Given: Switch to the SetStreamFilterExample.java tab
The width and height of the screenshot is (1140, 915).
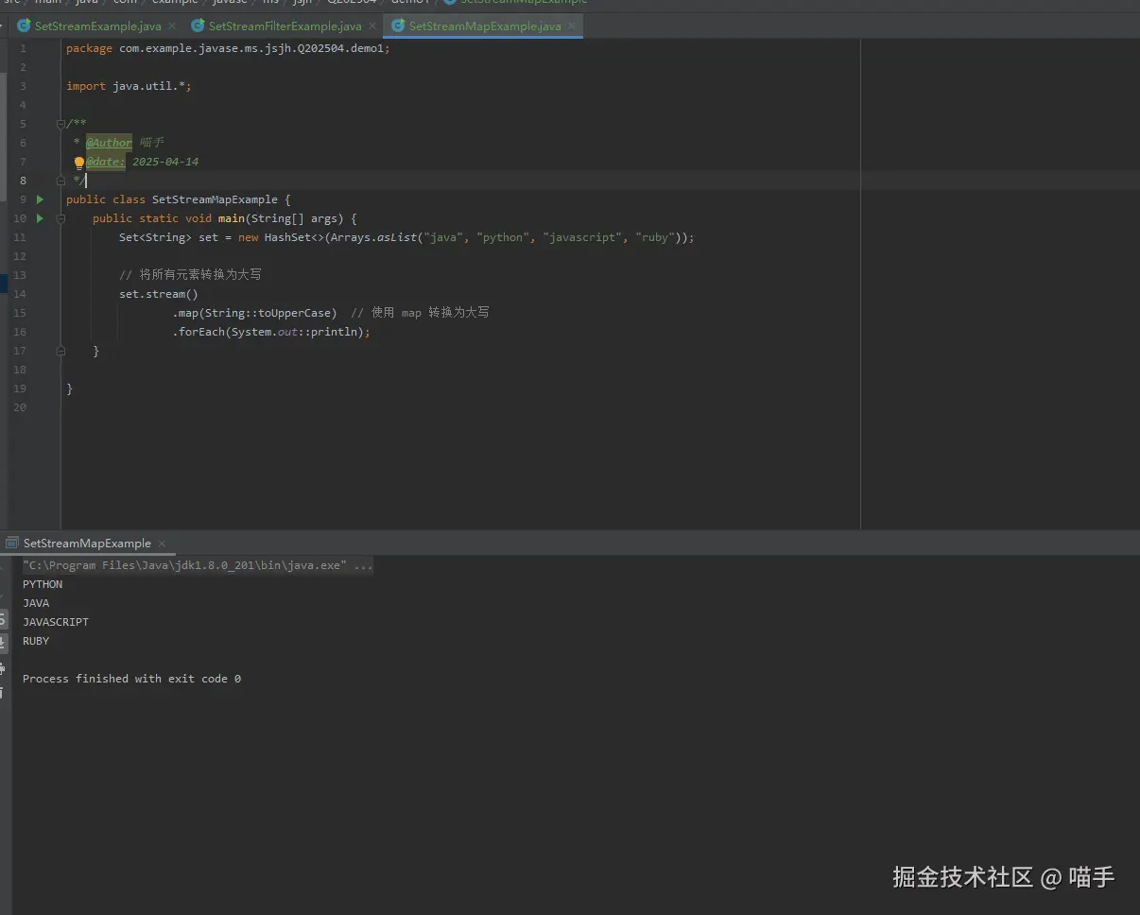Looking at the screenshot, I should click(x=285, y=26).
